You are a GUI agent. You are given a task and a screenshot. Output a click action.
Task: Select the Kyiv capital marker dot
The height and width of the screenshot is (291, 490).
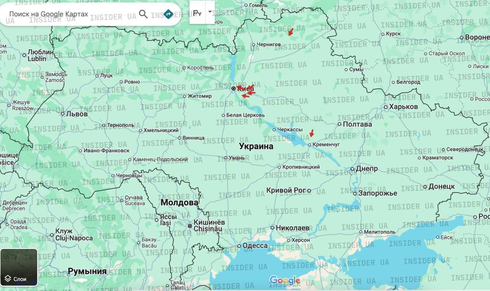click(234, 88)
